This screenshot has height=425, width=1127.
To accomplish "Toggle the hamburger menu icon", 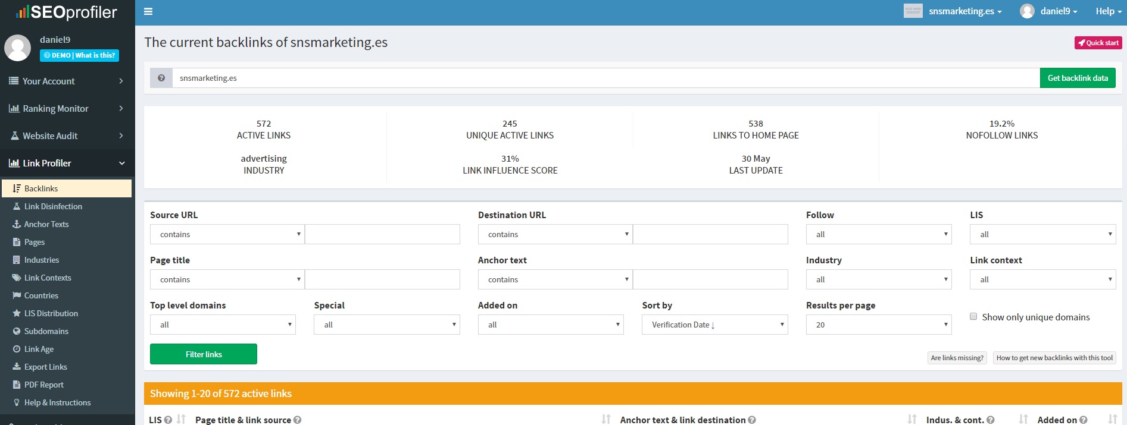I will (x=148, y=11).
